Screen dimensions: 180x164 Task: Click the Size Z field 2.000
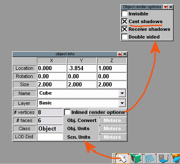[112, 84]
